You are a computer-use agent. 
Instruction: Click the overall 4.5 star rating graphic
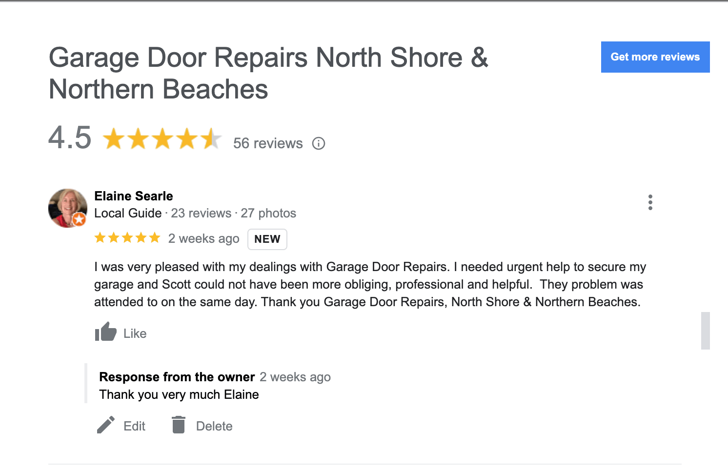(162, 139)
